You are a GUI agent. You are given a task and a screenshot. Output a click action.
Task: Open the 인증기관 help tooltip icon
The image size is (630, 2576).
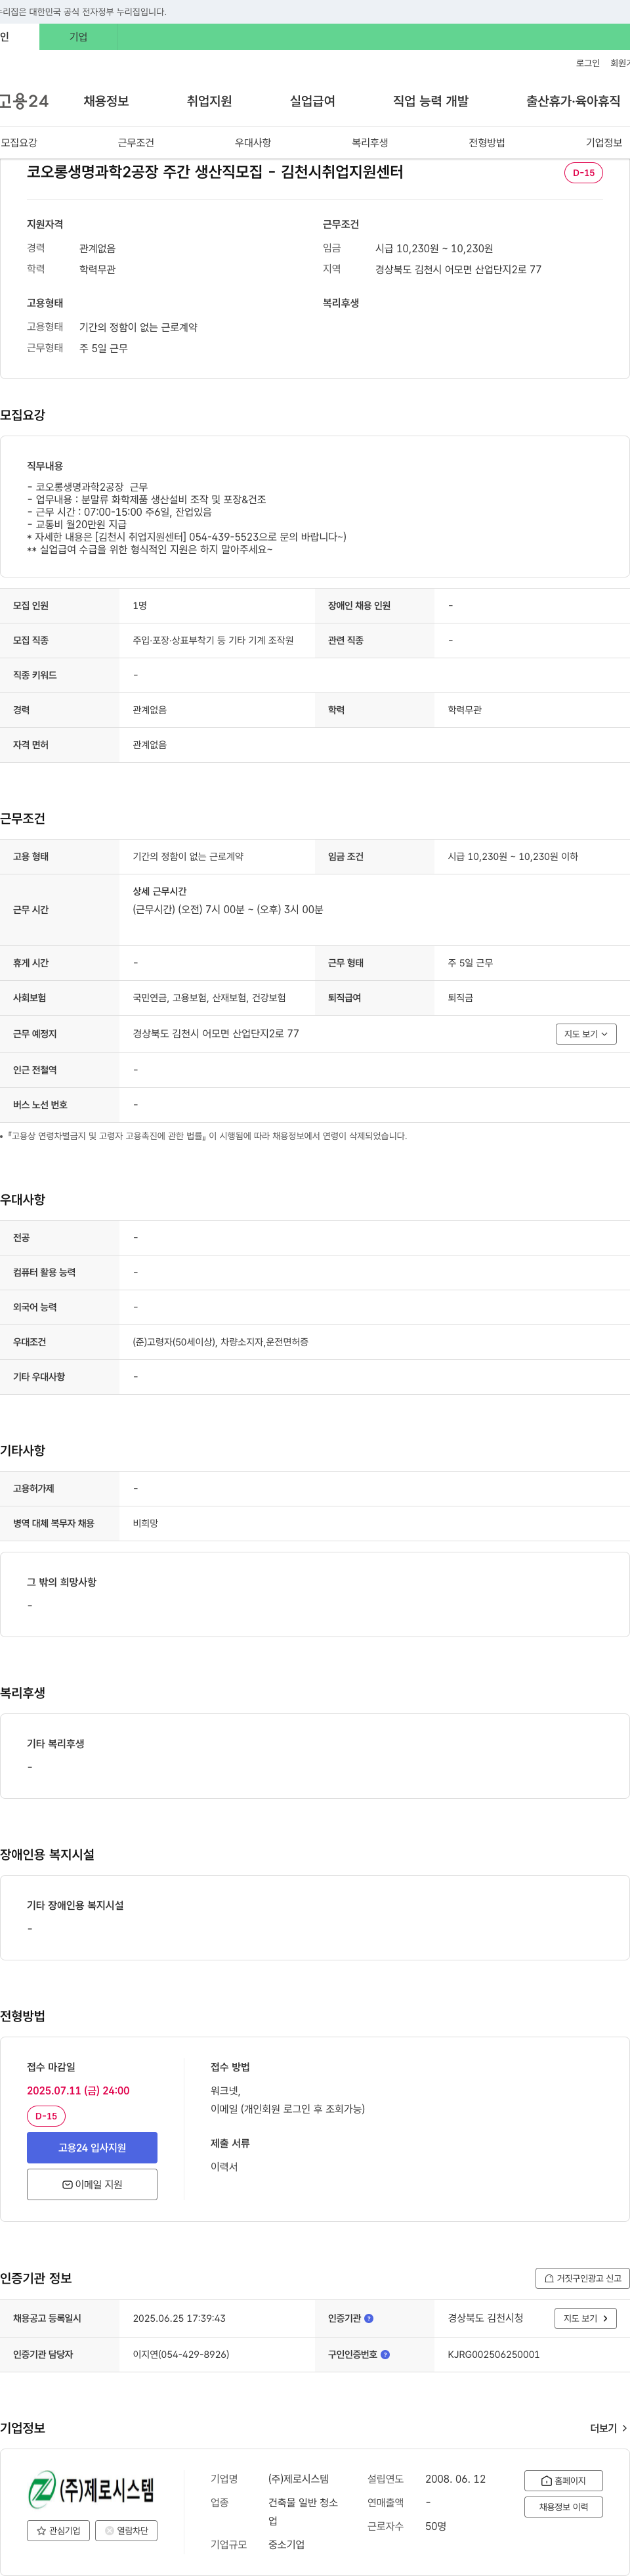[x=368, y=2318]
